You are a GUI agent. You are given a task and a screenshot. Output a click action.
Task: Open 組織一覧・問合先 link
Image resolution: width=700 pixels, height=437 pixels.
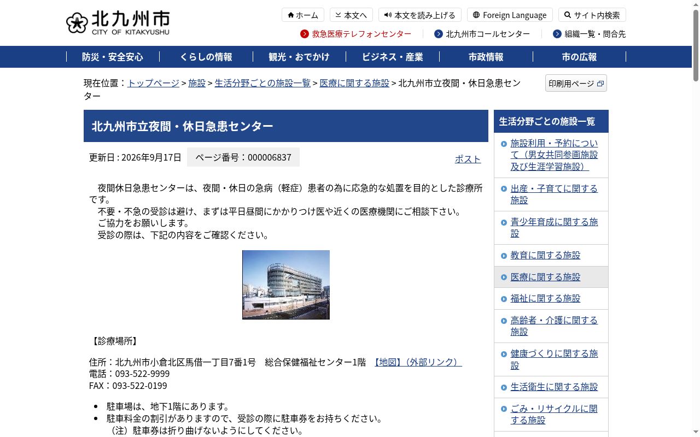tap(589, 34)
